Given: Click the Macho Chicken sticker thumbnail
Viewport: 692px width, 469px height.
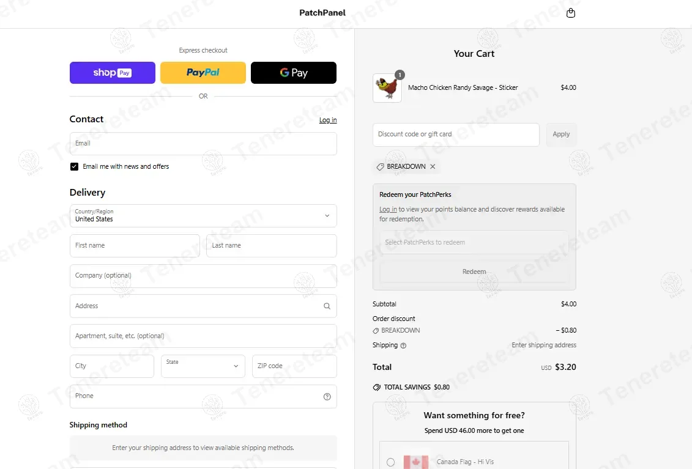Looking at the screenshot, I should point(387,88).
